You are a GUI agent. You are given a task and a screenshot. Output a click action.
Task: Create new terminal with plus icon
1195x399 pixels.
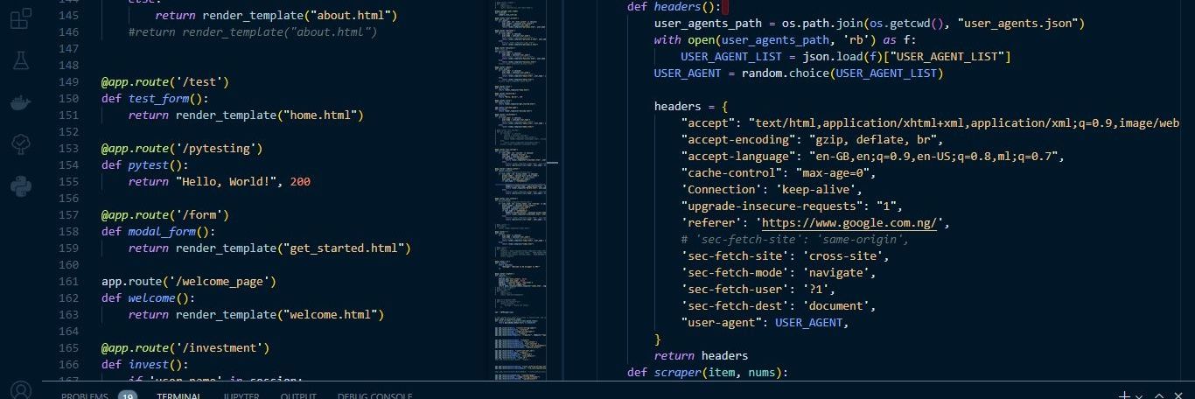[1124, 395]
